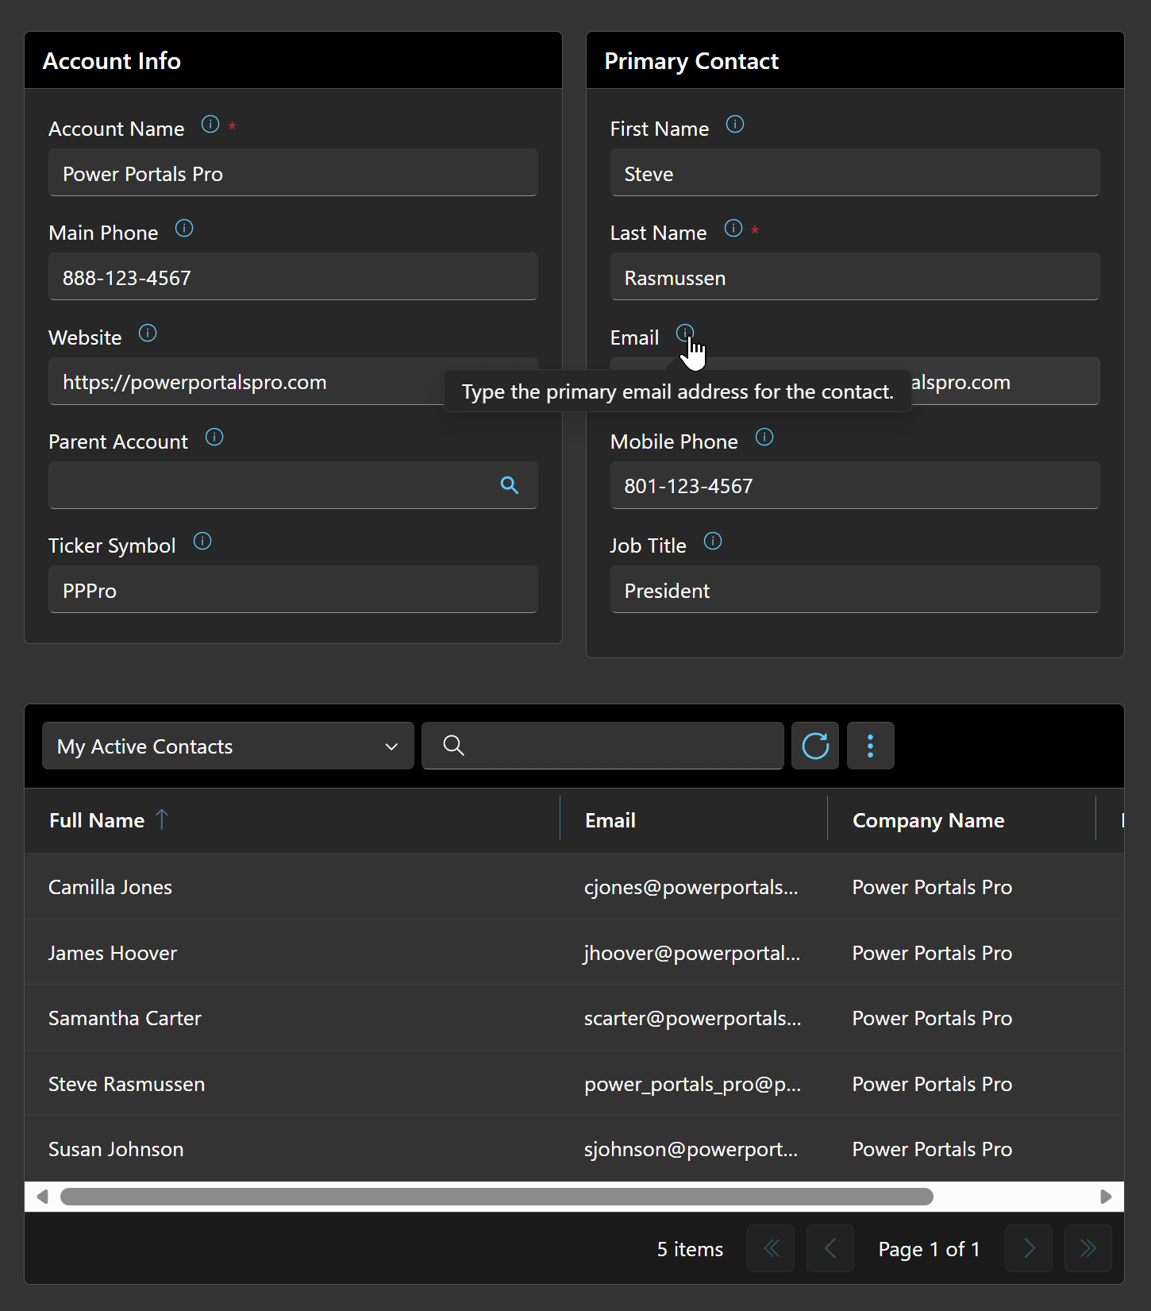Viewport: 1151px width, 1311px height.
Task: Click the Account Info panel header
Action: coord(293,60)
